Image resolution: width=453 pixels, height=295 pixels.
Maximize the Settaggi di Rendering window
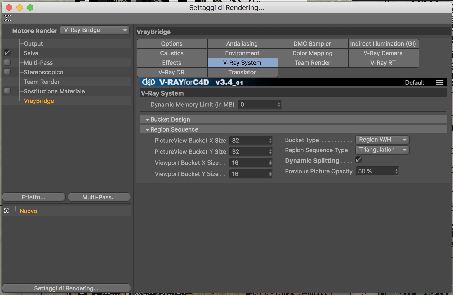point(30,7)
